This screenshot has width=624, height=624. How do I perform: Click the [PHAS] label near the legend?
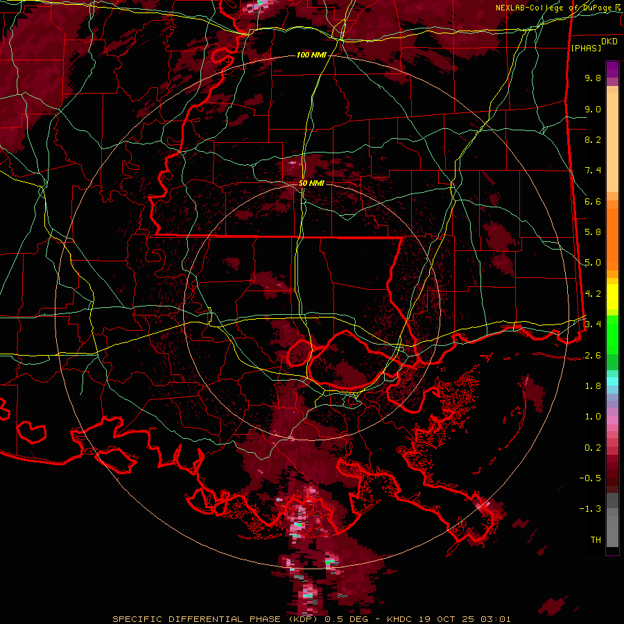tap(586, 48)
